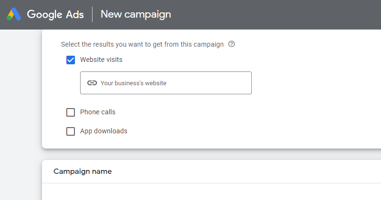Open help tooltip beside campaign results question
The height and width of the screenshot is (200, 381).
coord(232,44)
